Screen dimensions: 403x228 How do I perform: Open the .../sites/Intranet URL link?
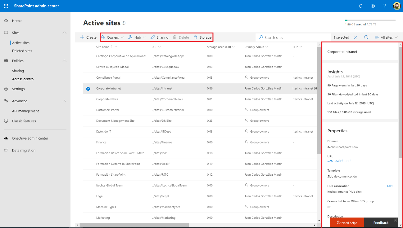click(x=339, y=161)
